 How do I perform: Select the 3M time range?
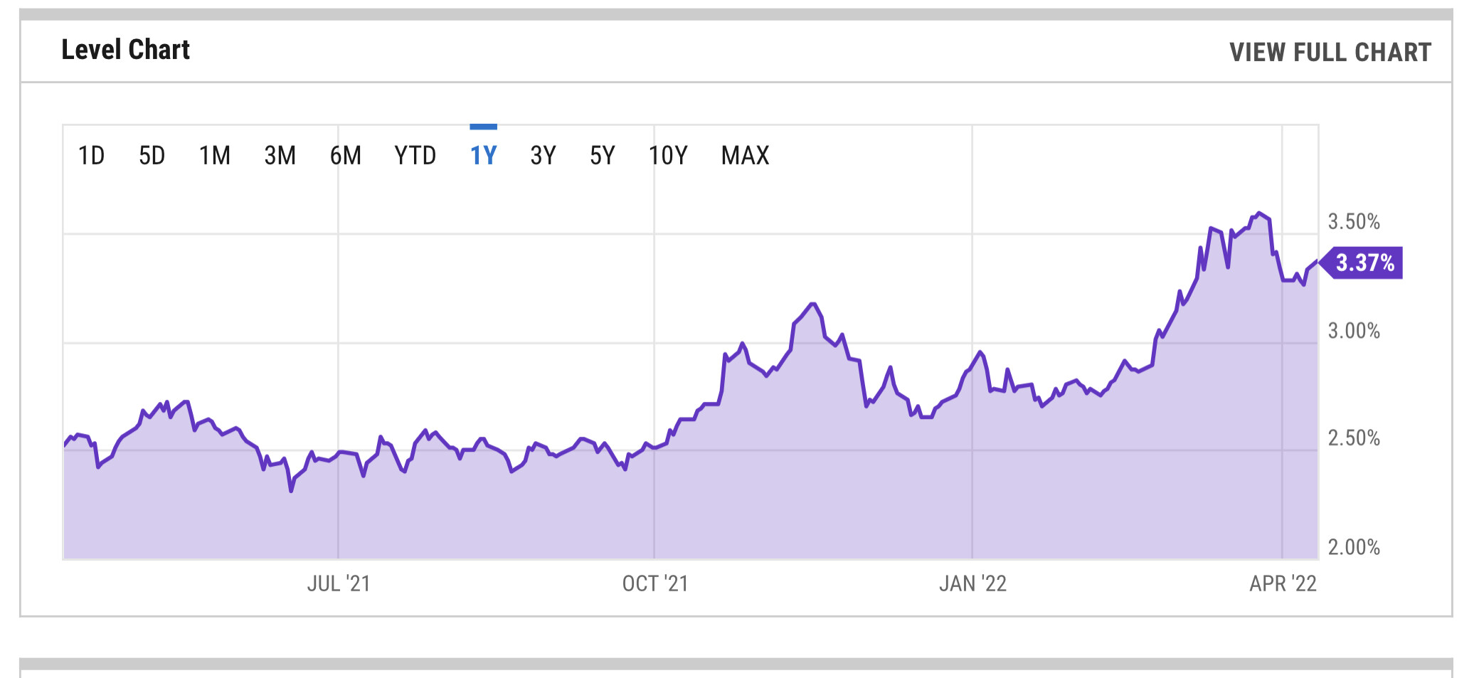(280, 155)
